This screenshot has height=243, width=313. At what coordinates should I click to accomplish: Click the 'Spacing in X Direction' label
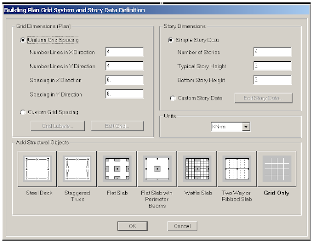56,80
